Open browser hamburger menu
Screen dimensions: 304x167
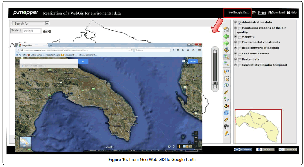199,50
